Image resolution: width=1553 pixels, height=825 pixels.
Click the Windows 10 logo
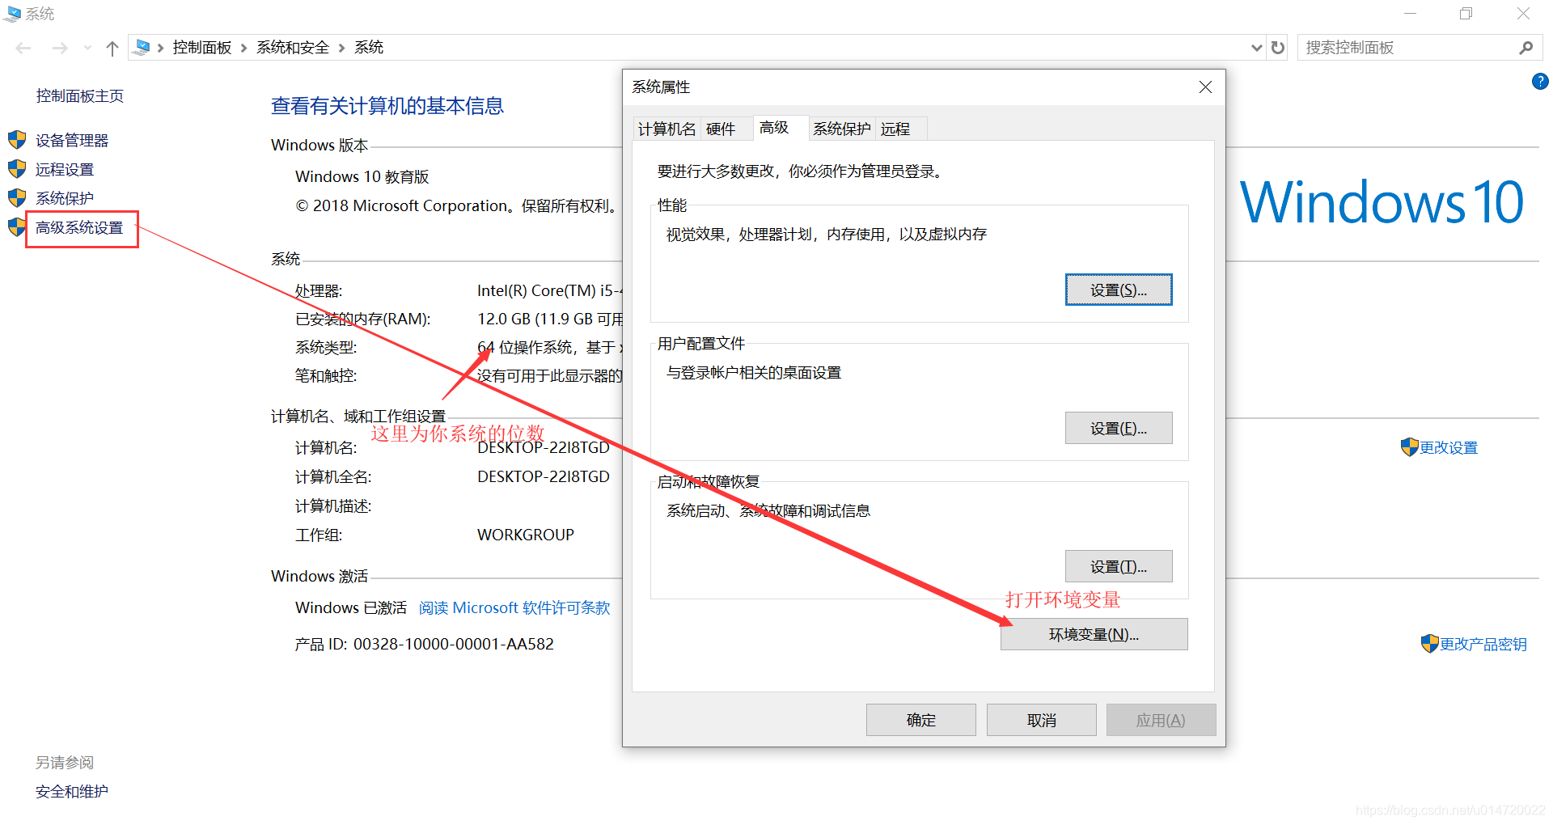tap(1382, 202)
